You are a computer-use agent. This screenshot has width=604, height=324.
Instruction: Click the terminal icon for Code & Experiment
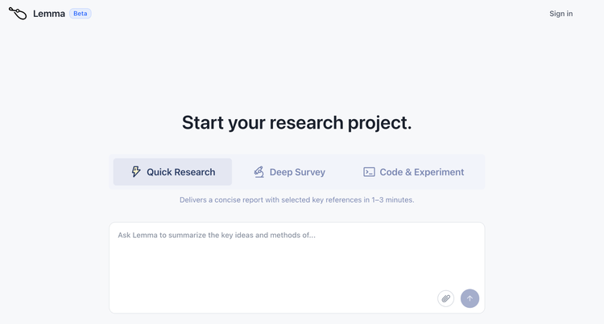tap(369, 172)
